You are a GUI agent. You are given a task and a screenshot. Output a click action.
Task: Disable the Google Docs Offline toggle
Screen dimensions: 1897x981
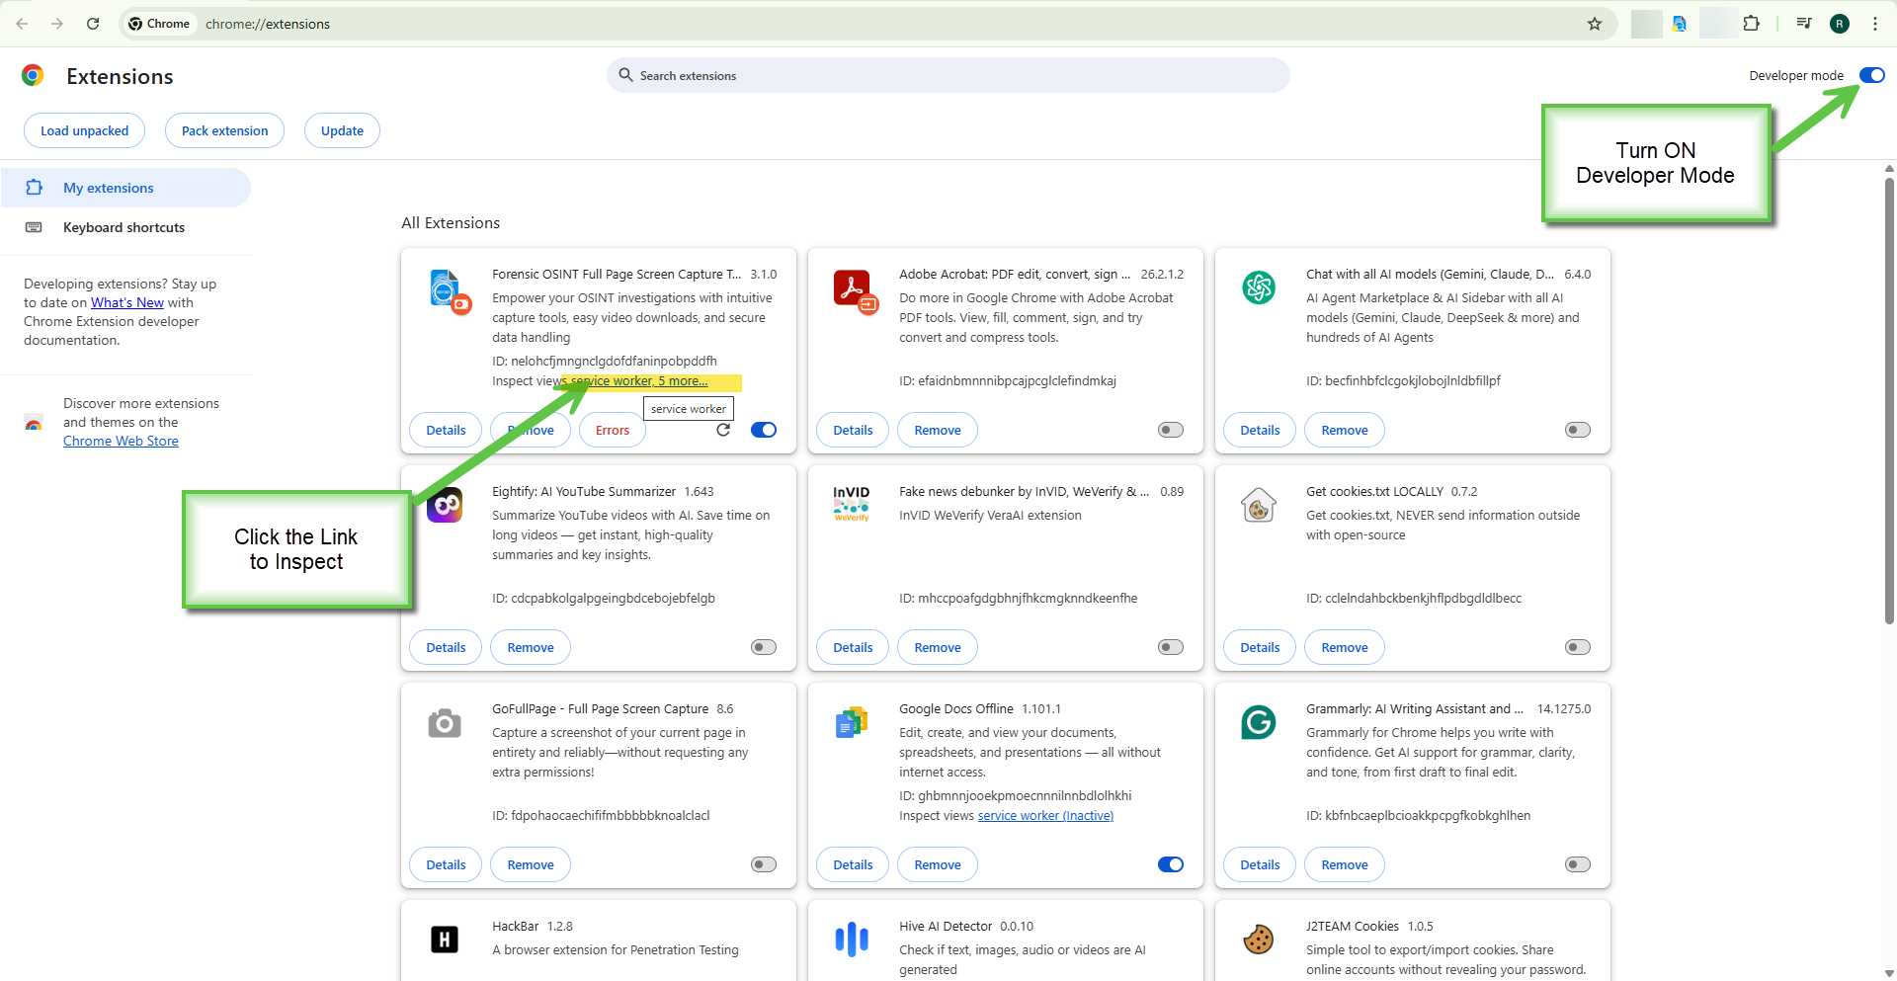tap(1171, 864)
